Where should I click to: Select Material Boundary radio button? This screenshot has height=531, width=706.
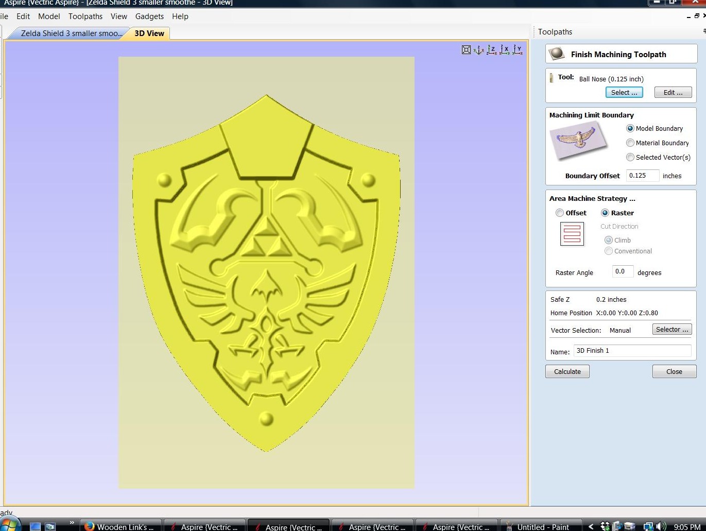[630, 143]
